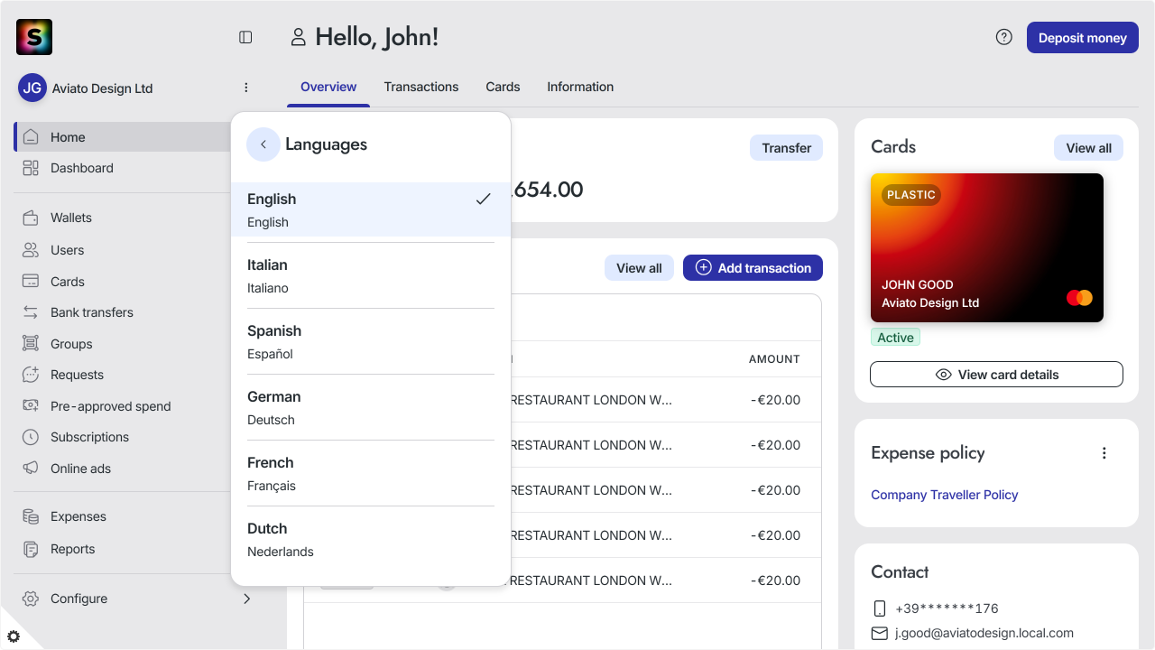Screen dimensions: 1155x650
Task: Open the Expense policy three-dot menu
Action: click(1104, 453)
